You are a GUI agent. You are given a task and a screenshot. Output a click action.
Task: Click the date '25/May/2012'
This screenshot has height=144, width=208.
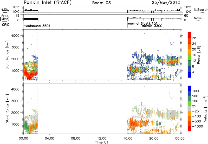[166, 3]
